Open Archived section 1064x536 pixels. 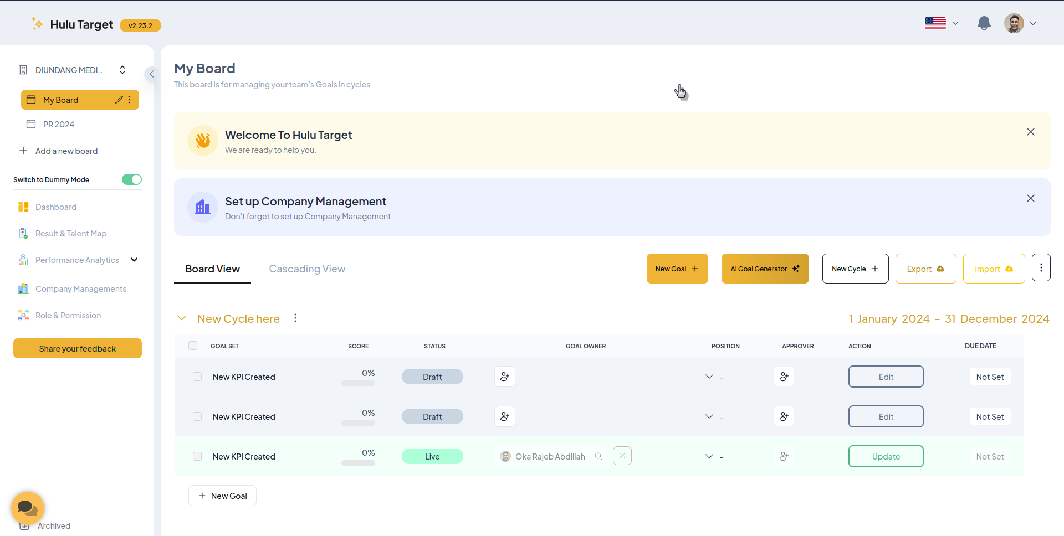(x=53, y=526)
